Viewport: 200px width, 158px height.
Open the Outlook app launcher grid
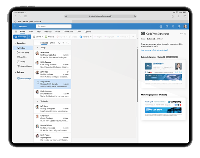click(15, 26)
